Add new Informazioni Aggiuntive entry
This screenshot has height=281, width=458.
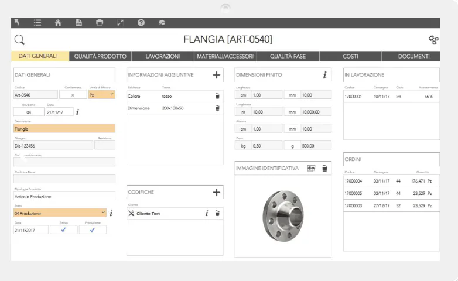217,75
